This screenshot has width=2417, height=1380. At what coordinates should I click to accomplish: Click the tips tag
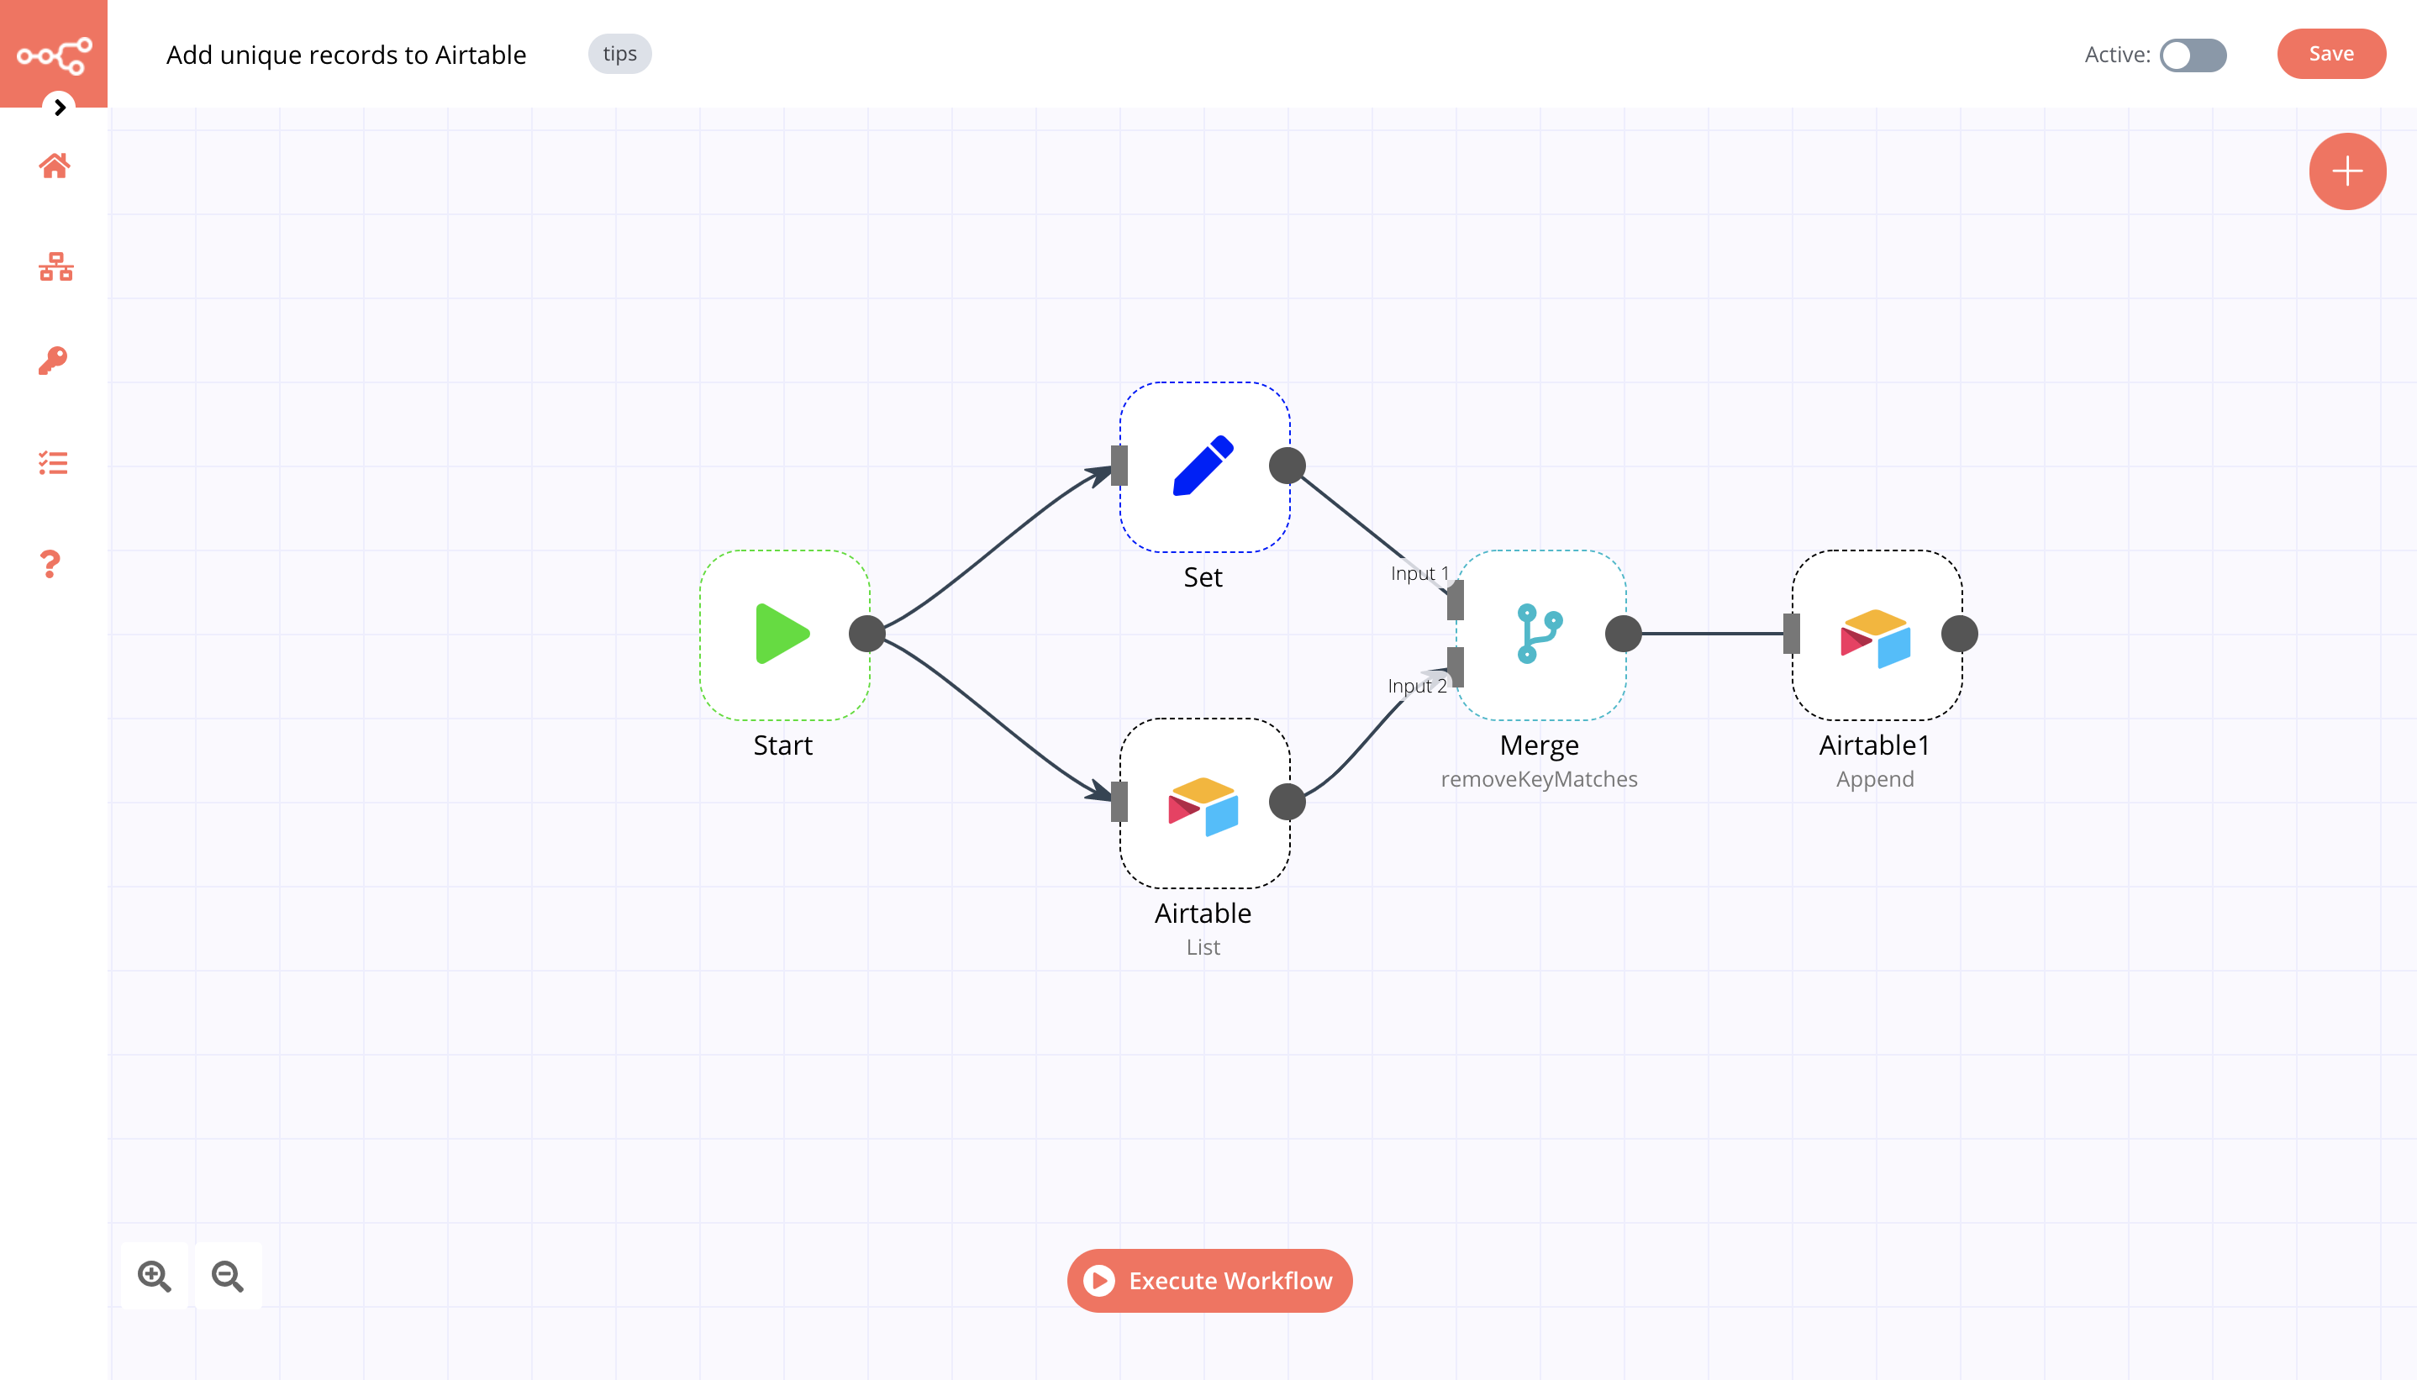pyautogui.click(x=619, y=54)
